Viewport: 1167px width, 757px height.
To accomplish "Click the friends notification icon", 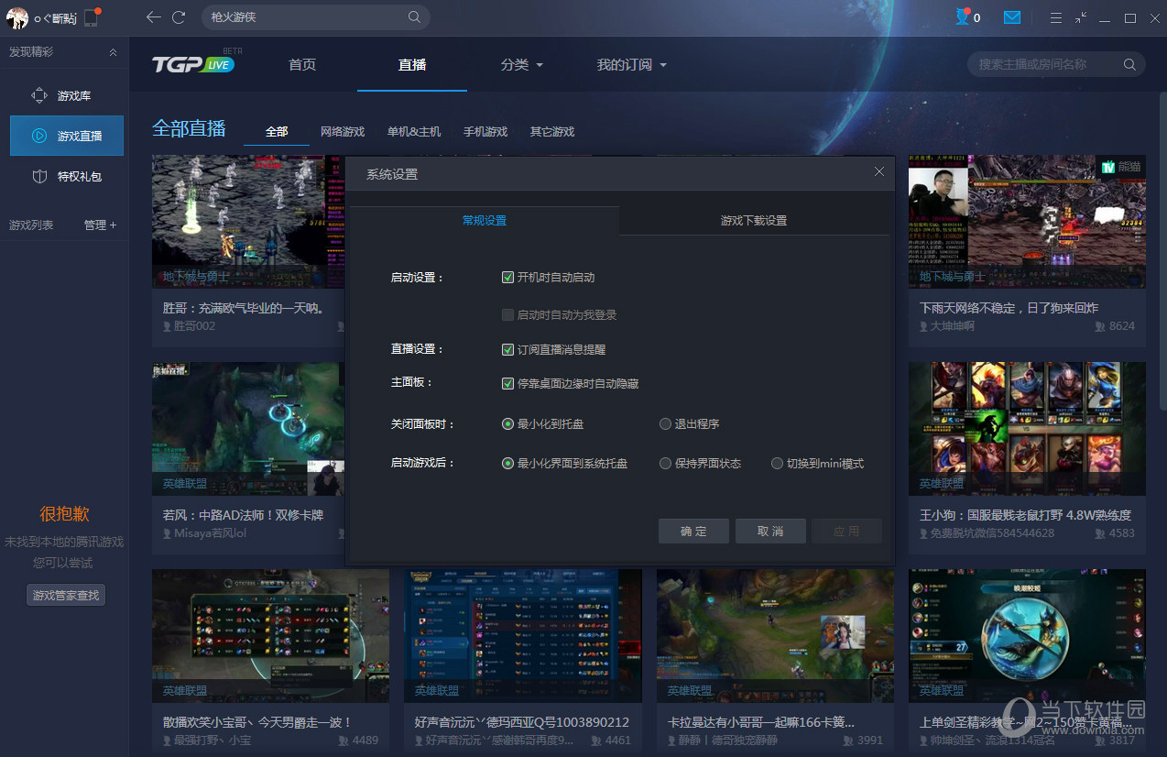I will coord(963,17).
